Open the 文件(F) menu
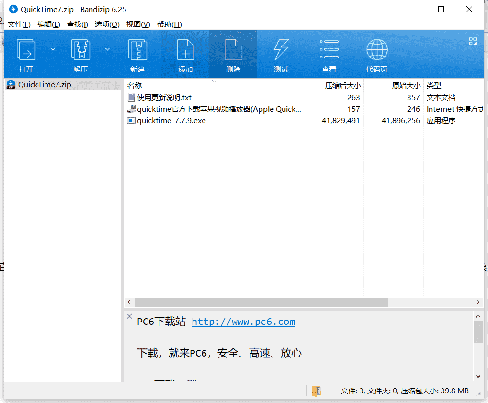Image resolution: width=488 pixels, height=403 pixels. coord(19,24)
